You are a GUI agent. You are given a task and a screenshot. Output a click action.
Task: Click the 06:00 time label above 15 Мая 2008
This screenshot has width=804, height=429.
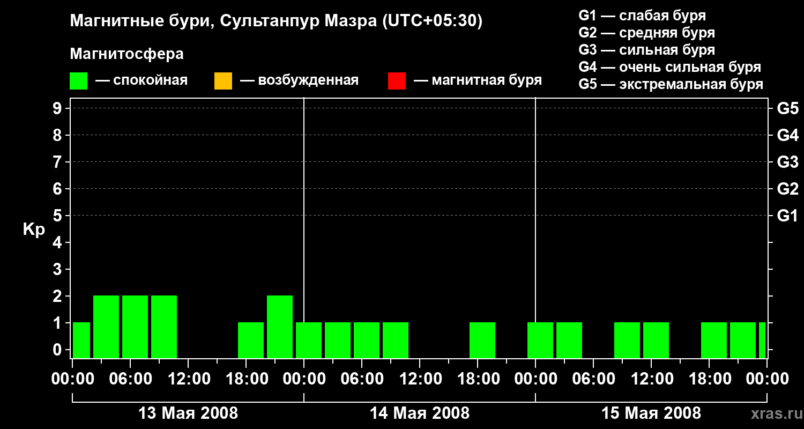(x=593, y=379)
